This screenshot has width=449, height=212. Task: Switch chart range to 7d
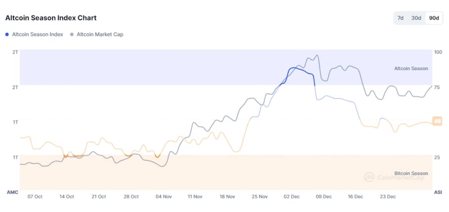(400, 18)
